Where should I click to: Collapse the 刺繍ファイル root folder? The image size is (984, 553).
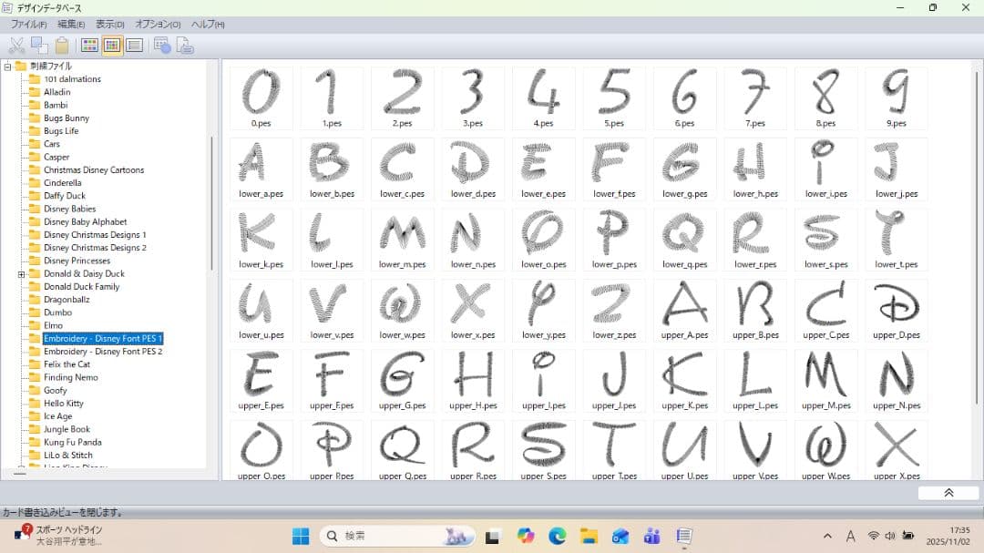pyautogui.click(x=8, y=67)
